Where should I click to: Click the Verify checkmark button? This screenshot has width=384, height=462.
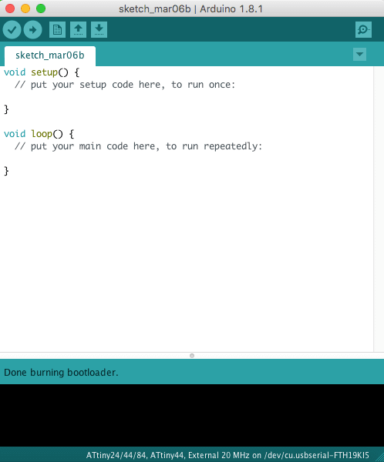tap(12, 30)
